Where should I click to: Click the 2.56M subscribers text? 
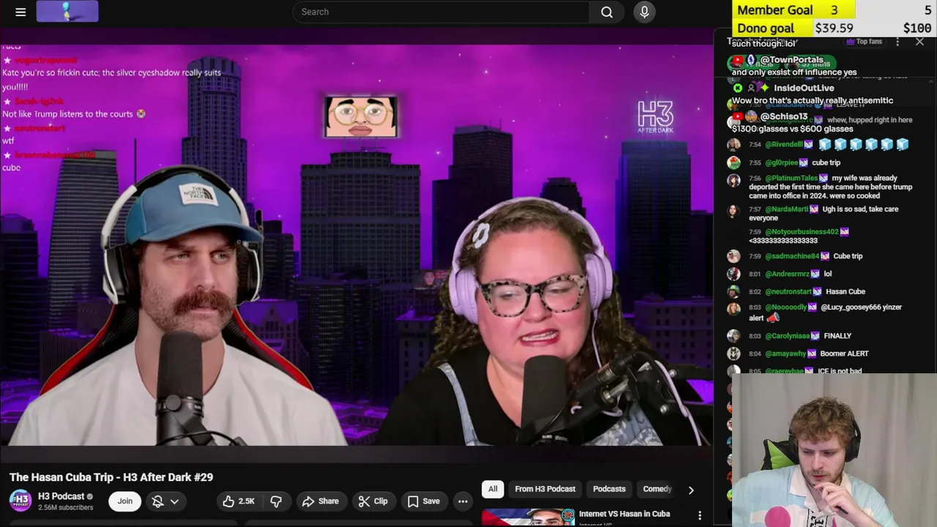tap(65, 507)
